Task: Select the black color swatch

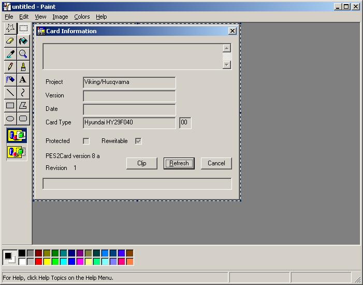Action: point(22,253)
